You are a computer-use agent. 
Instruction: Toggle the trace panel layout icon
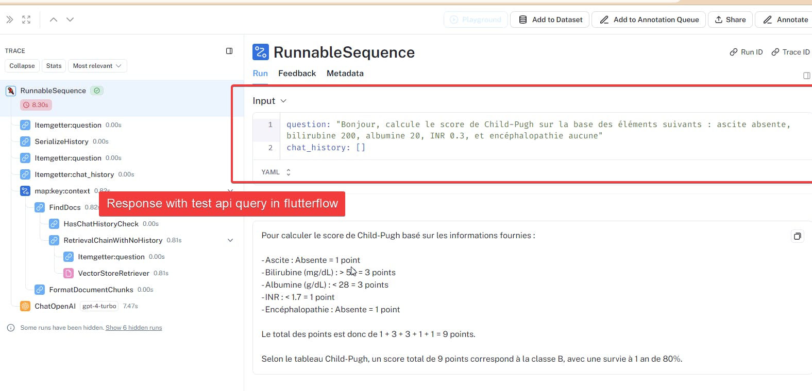(229, 51)
